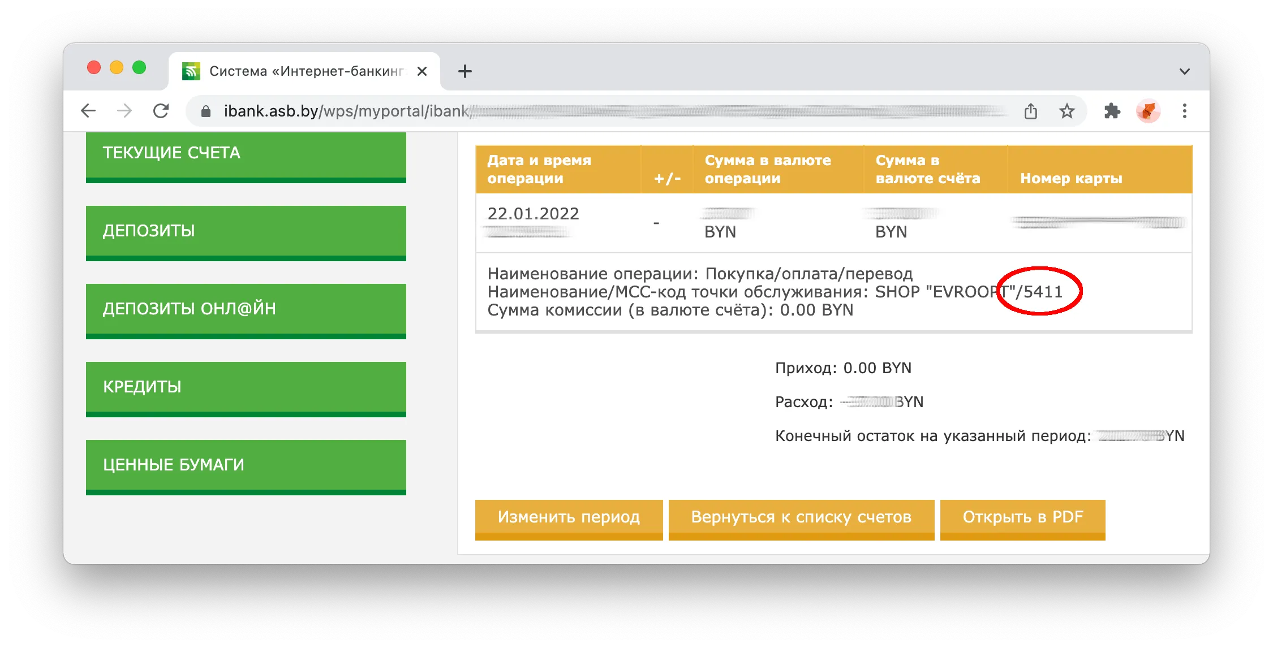Open ТЕКУЩИЕ СЧЕТА section
The width and height of the screenshot is (1273, 648).
pyautogui.click(x=246, y=158)
